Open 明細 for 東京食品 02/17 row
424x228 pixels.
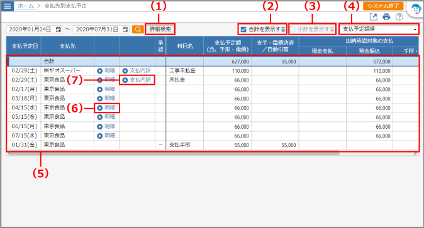click(106, 89)
